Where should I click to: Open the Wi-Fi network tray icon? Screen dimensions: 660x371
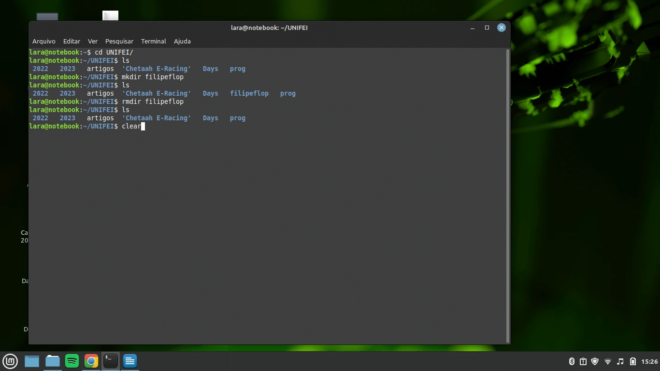tap(608, 361)
